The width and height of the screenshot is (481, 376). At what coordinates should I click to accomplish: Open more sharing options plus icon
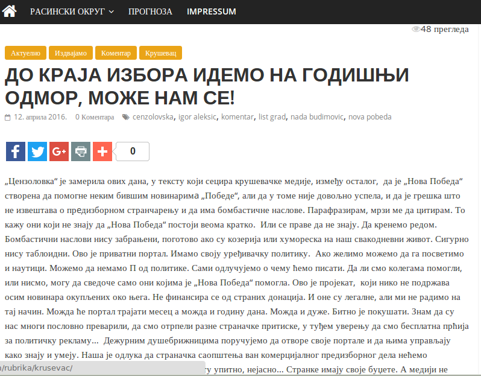point(102,151)
